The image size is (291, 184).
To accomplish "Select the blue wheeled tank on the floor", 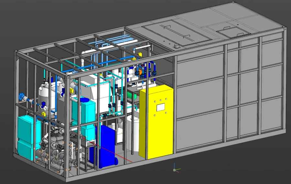I will pos(107,146).
